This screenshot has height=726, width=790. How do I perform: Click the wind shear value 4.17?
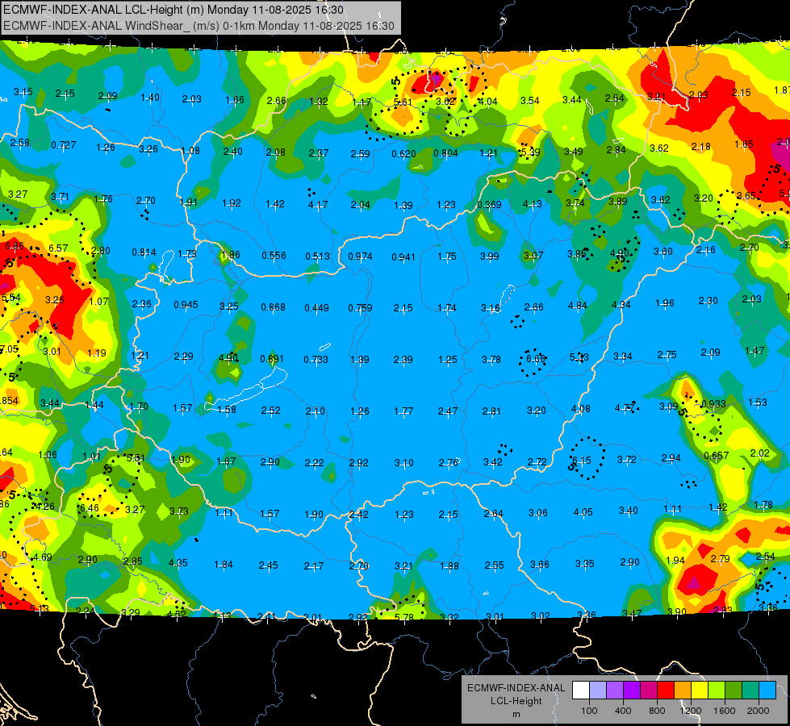318,205
